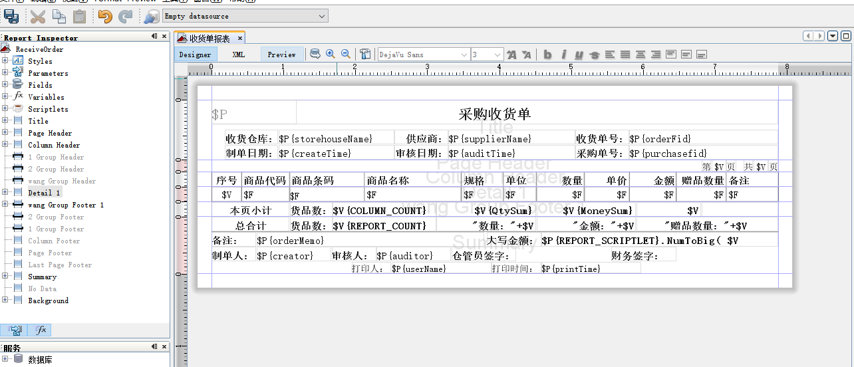
Task: Select the Column Footer node
Action: pos(54,241)
